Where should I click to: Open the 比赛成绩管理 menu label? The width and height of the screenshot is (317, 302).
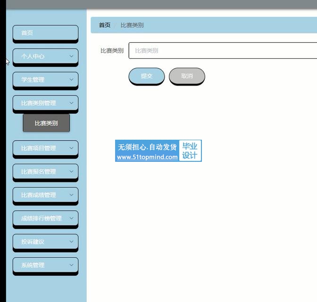pyautogui.click(x=39, y=195)
